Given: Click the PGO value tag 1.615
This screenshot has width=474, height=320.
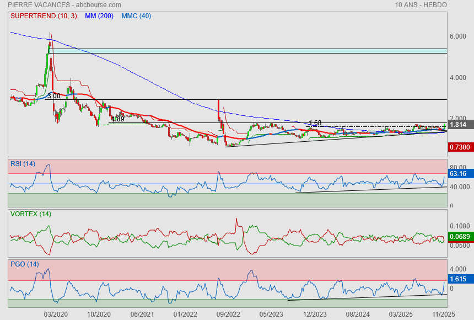Looking at the screenshot, I should [459, 279].
